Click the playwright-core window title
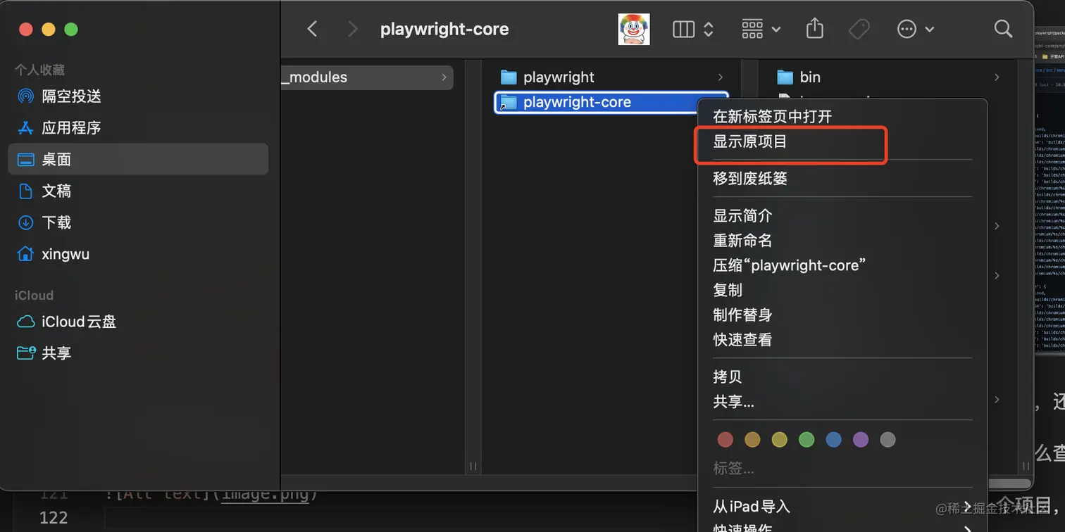 pos(444,29)
